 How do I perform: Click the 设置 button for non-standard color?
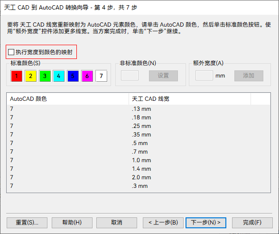pos(163,76)
